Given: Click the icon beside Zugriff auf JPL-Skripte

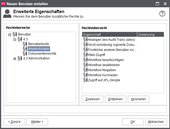Looking at the screenshot, I should (x=85, y=80).
